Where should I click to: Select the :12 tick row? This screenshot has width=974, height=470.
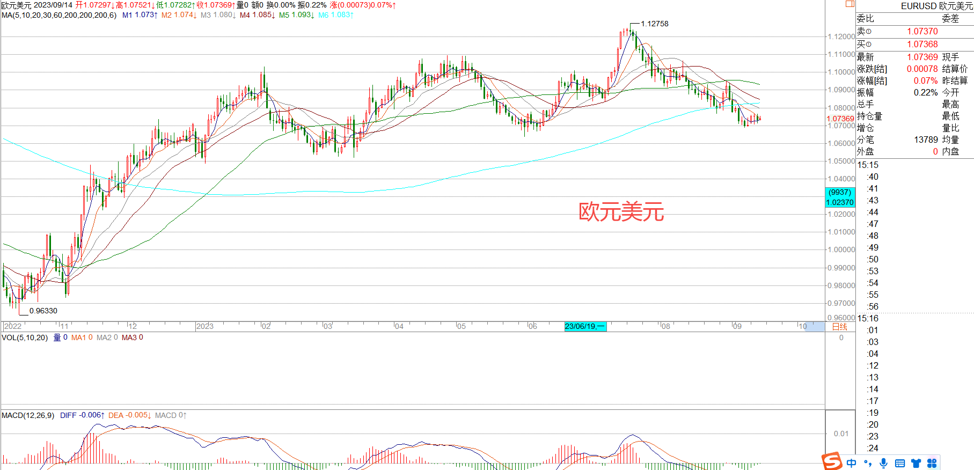pyautogui.click(x=873, y=365)
